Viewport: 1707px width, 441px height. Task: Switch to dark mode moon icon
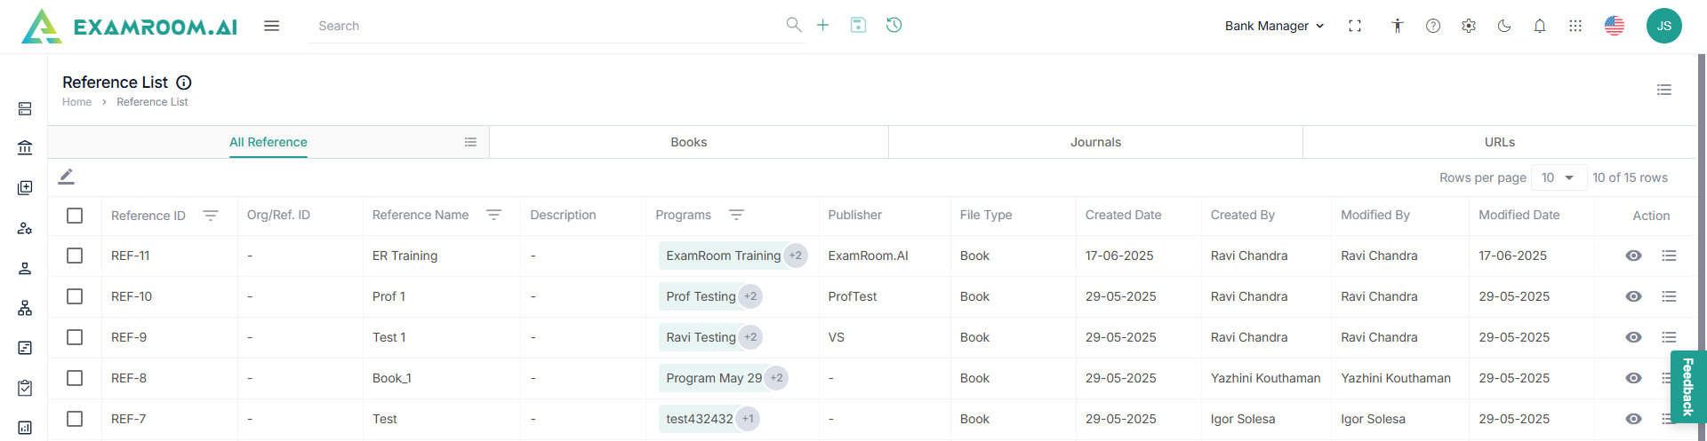tap(1504, 26)
